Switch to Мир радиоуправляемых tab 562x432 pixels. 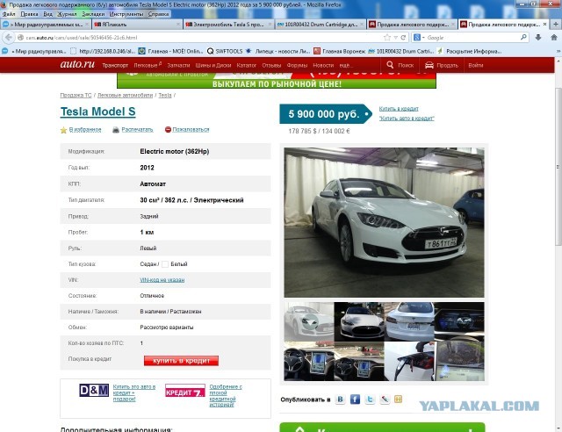click(46, 25)
